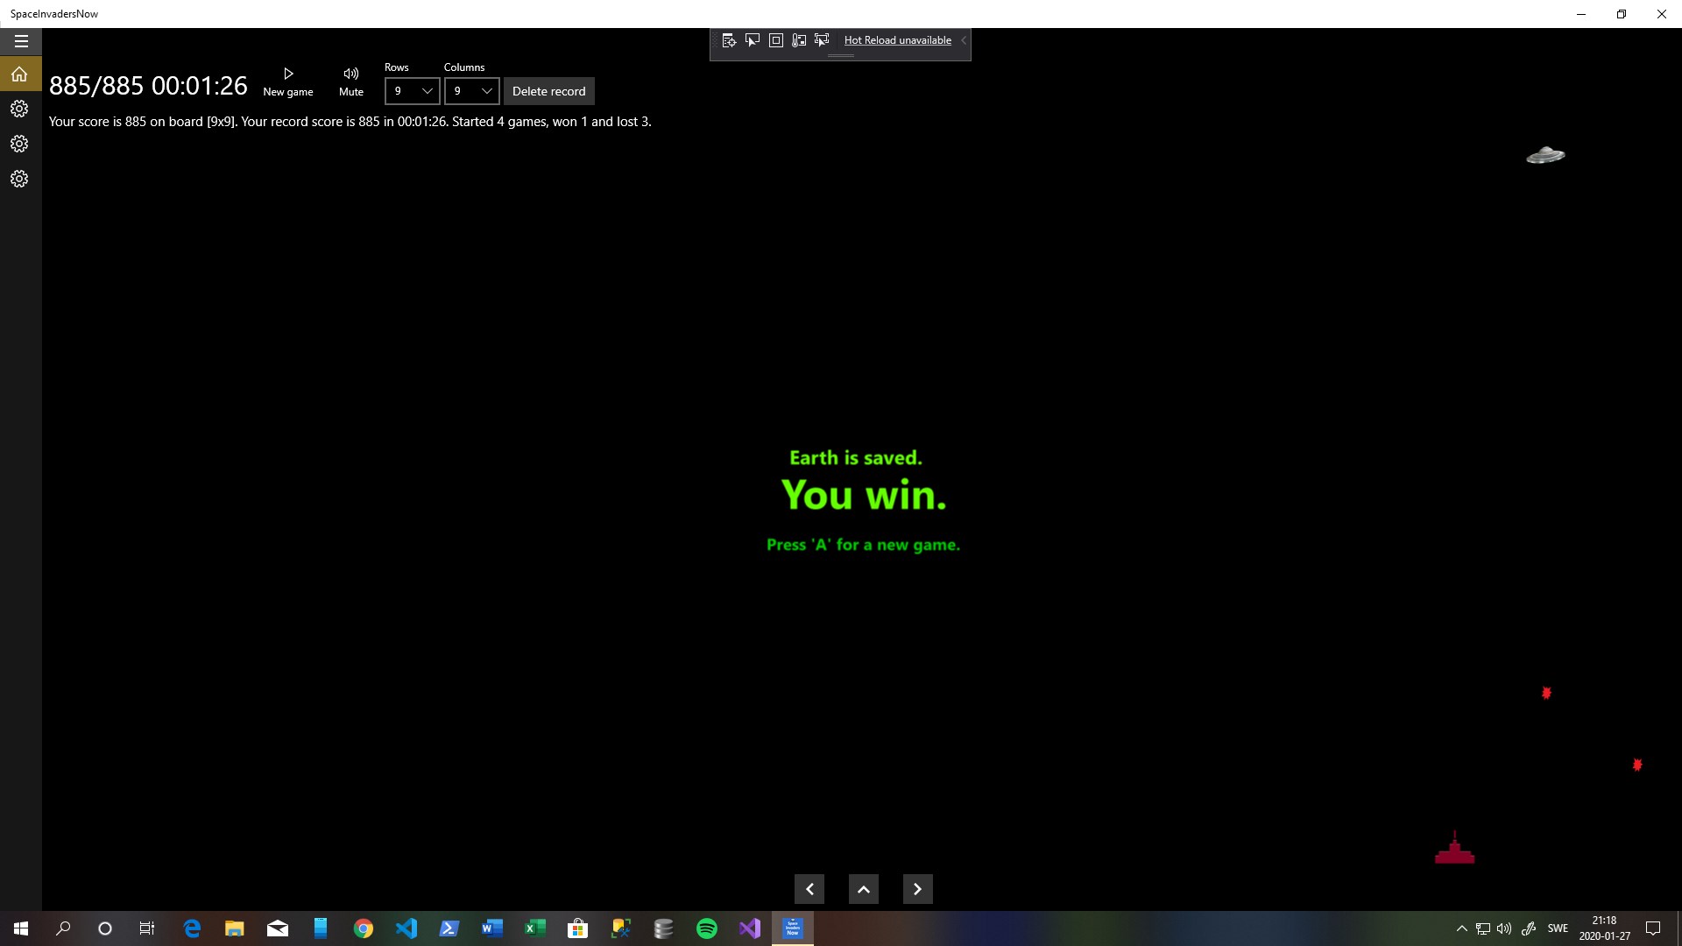Collapse the debug toolbar chevron
The image size is (1682, 946).
[963, 40]
